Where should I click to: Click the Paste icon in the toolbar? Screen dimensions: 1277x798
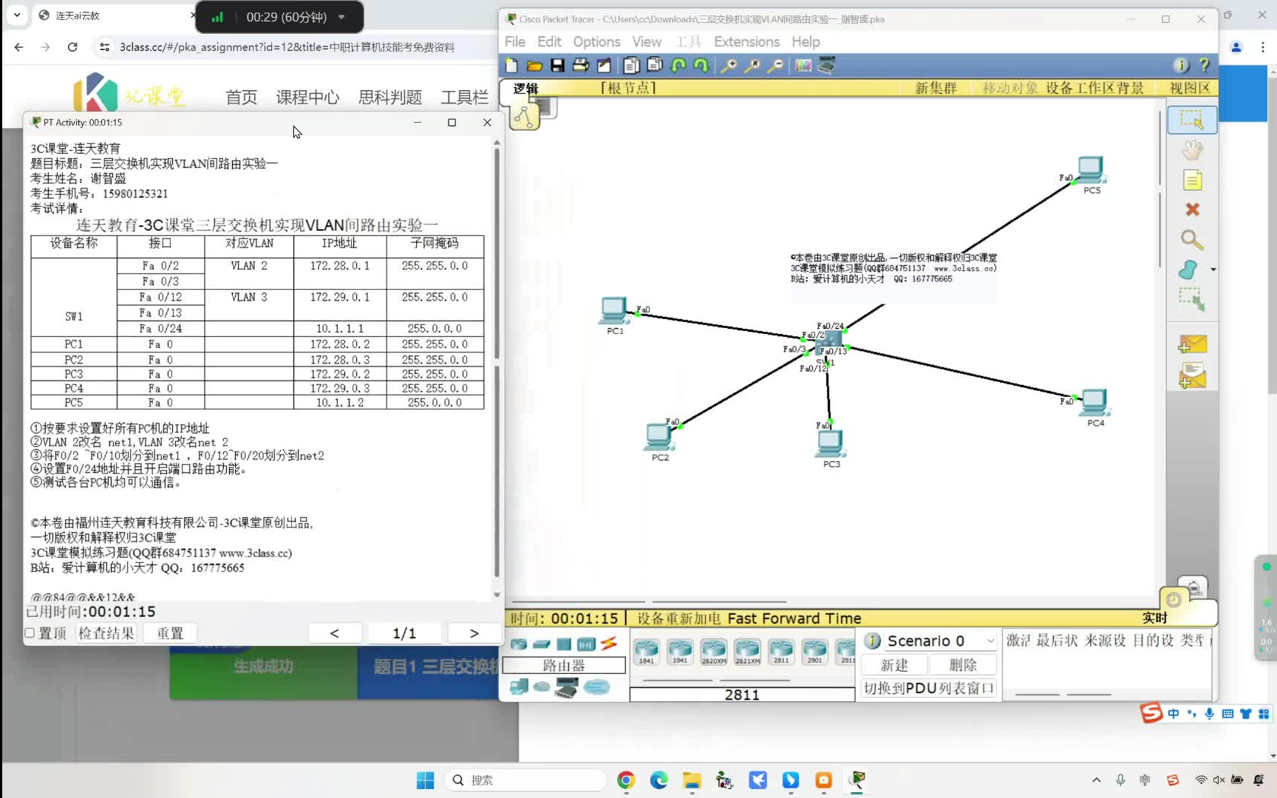tap(655, 66)
